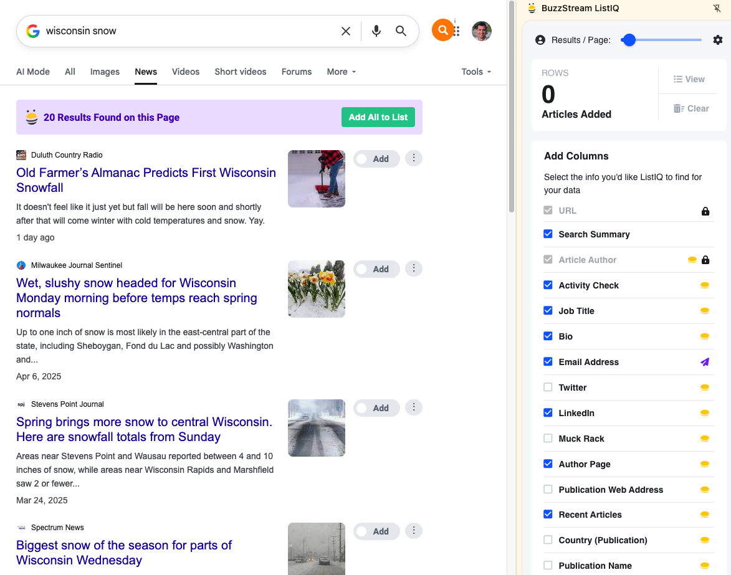The width and height of the screenshot is (731, 575).
Task: Click the pin icon in ListIQ header
Action: tap(717, 9)
